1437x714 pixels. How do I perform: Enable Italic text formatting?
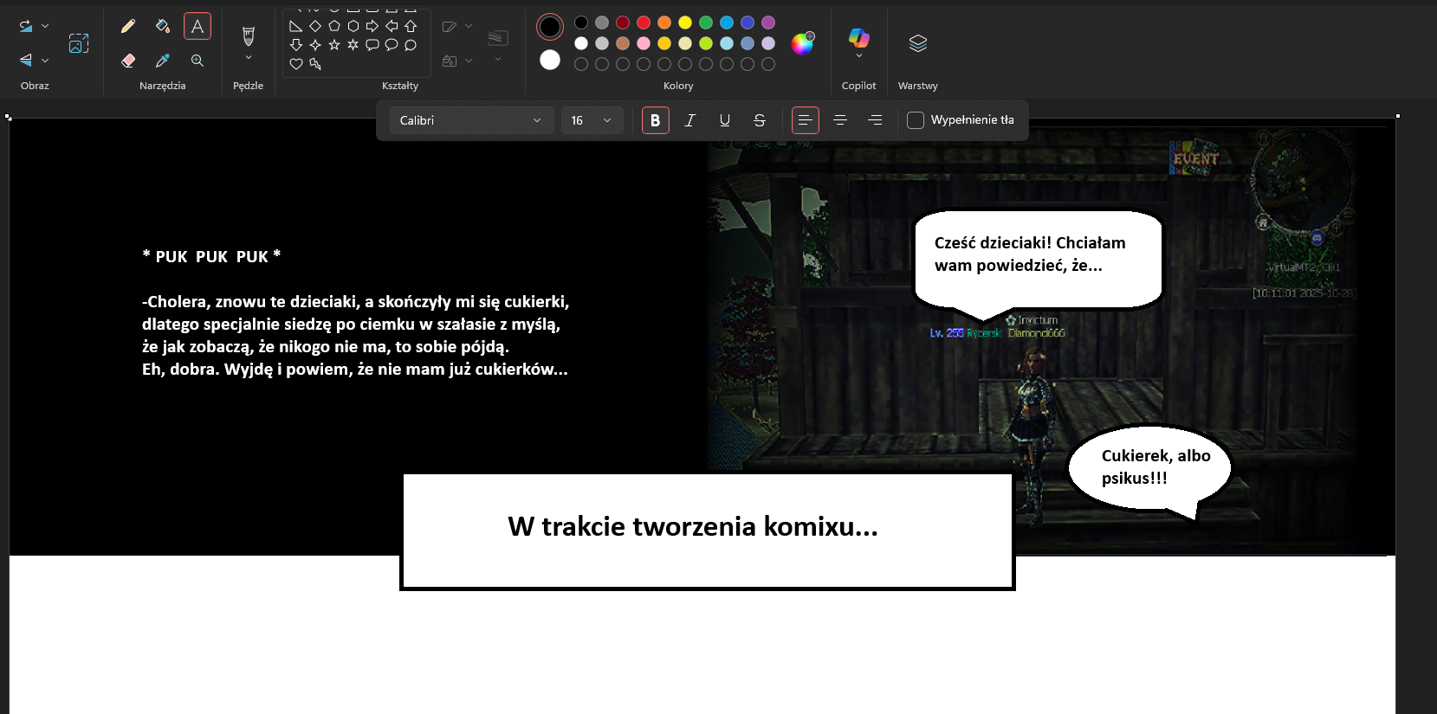click(690, 120)
